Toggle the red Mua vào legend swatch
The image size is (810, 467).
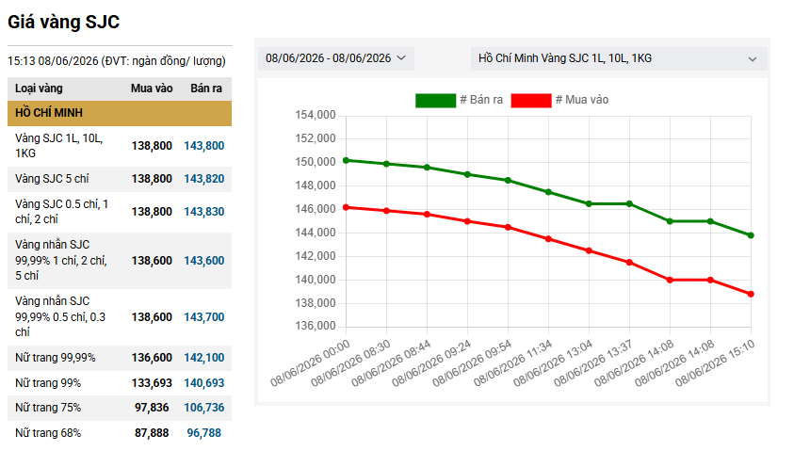(531, 100)
